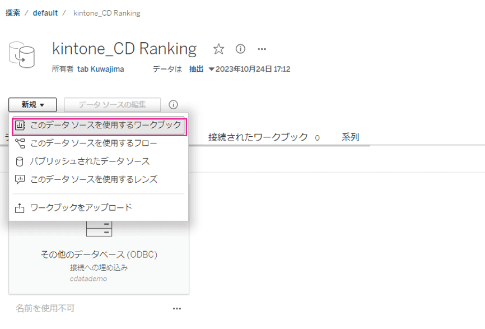Click the data source icon beside title
The width and height of the screenshot is (485, 329).
tap(22, 55)
